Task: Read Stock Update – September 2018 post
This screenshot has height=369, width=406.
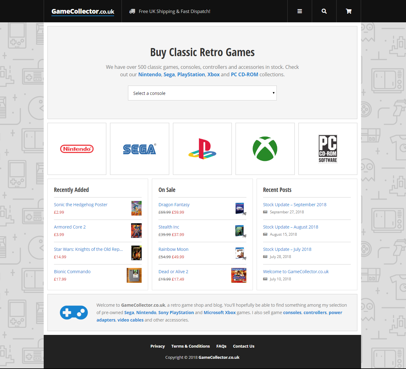Action: pyautogui.click(x=294, y=205)
